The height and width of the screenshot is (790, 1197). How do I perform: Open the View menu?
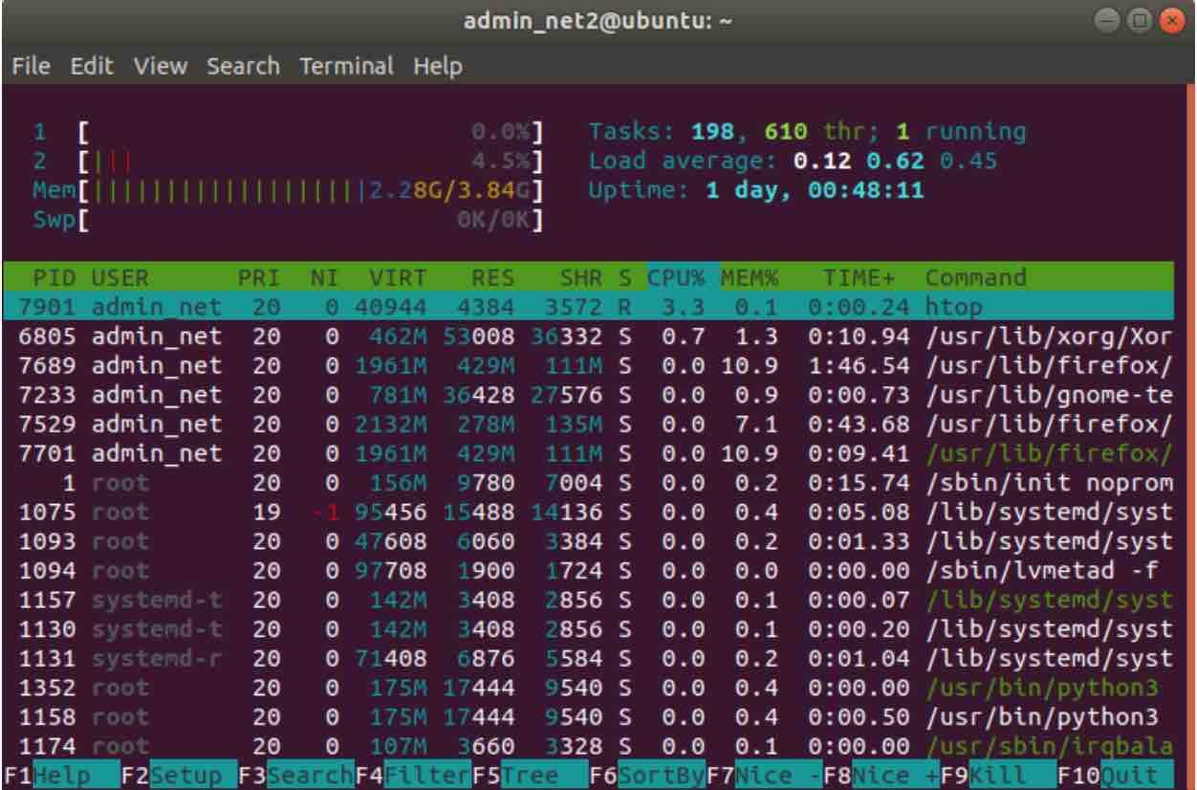pyautogui.click(x=160, y=67)
